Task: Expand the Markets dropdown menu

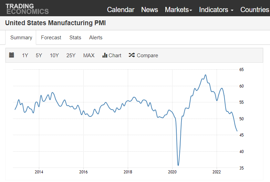Action: pos(178,10)
